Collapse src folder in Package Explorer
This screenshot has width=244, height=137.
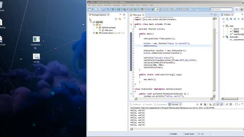pyautogui.click(x=94, y=25)
